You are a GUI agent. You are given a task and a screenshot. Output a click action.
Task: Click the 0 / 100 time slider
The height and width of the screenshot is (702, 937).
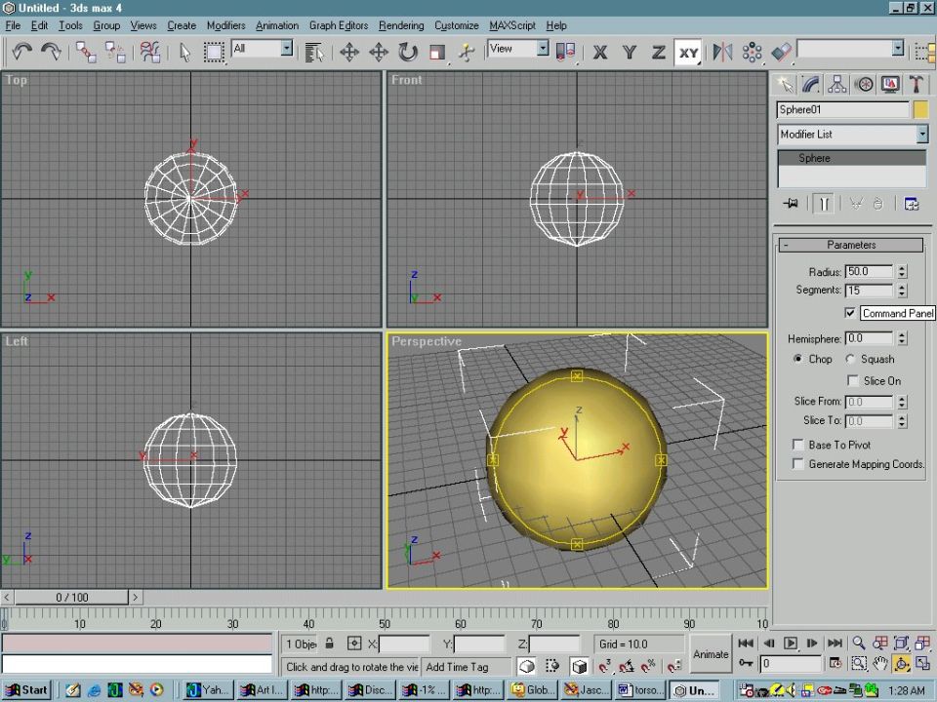coord(71,597)
